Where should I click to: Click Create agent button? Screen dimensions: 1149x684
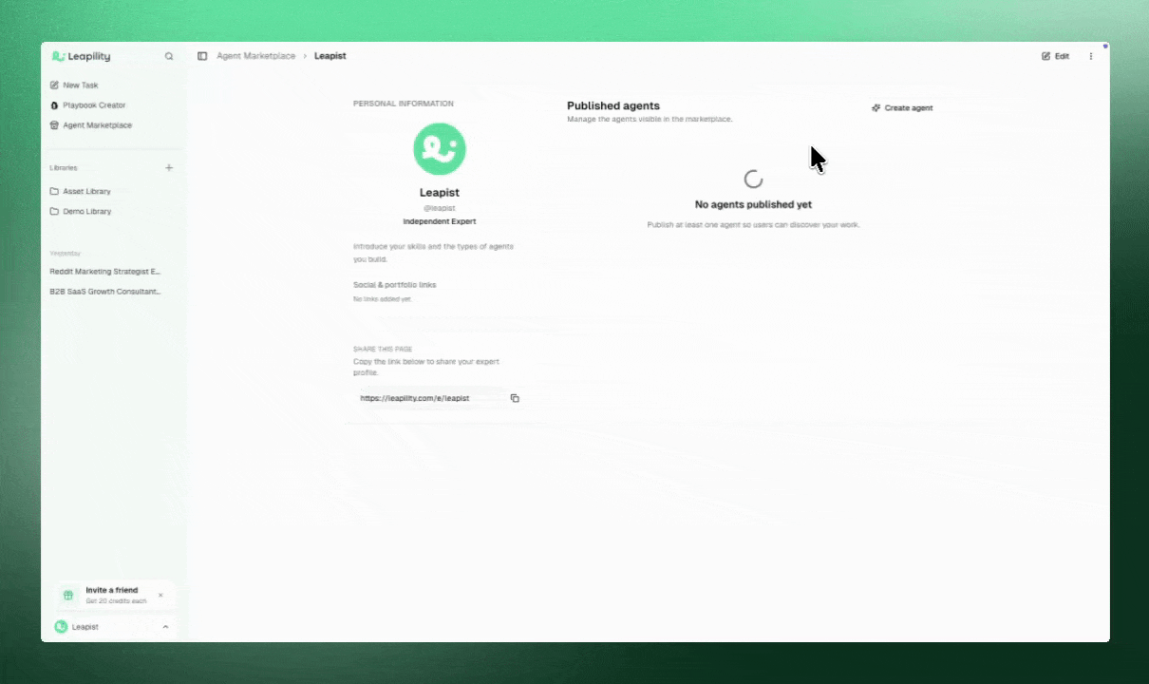click(x=902, y=108)
